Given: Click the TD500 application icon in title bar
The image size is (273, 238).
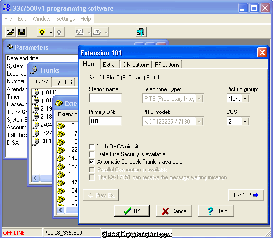Looking at the screenshot, I should click(7, 8).
